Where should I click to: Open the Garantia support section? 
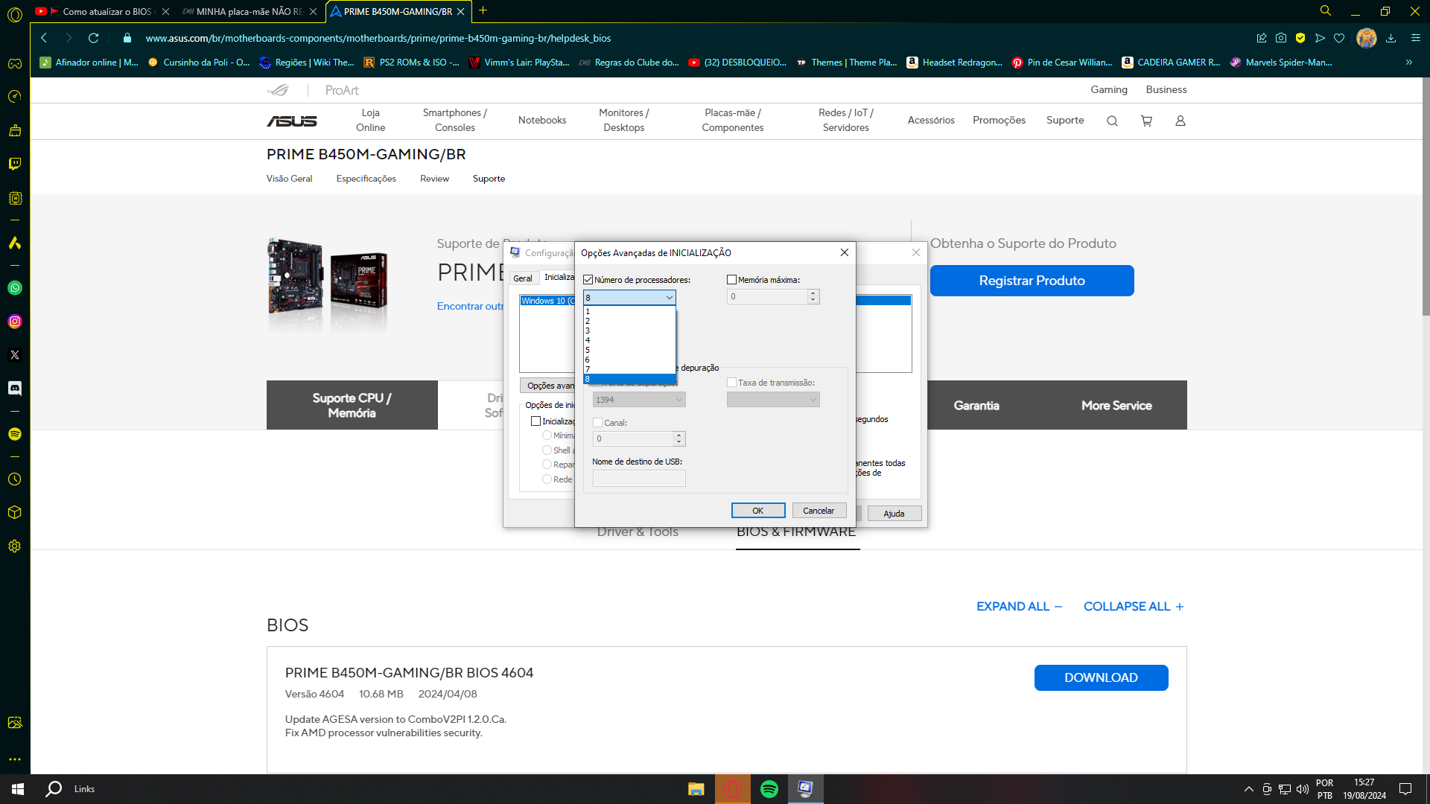coord(976,406)
